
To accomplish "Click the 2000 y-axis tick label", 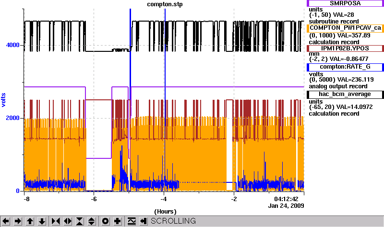I will tap(13, 118).
